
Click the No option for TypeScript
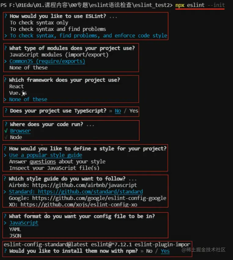tap(118, 111)
